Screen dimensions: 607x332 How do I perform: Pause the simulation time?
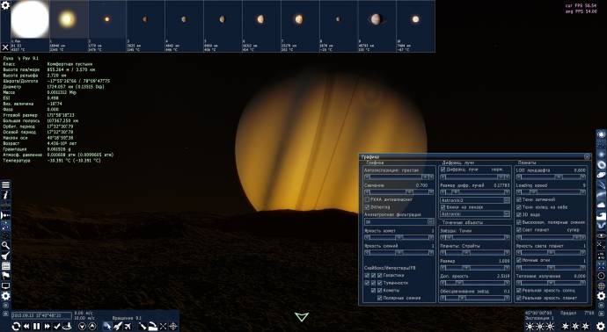pos(36,327)
